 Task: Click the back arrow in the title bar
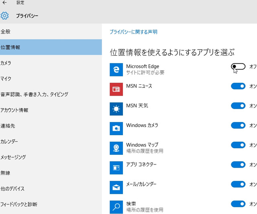tap(4, 2)
